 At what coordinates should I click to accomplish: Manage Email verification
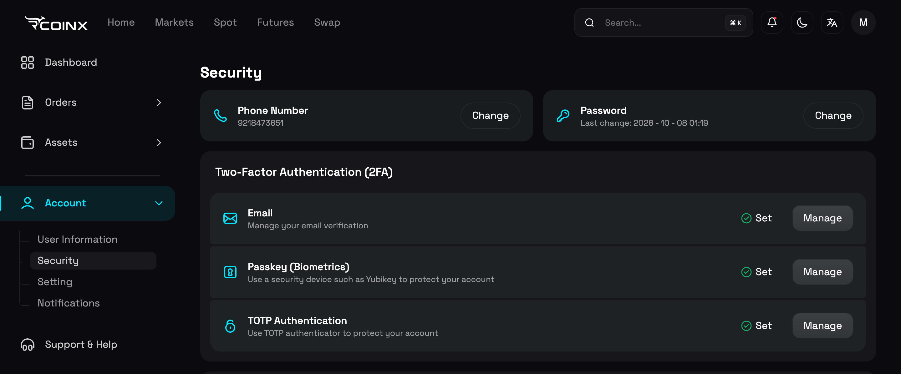[x=823, y=219]
